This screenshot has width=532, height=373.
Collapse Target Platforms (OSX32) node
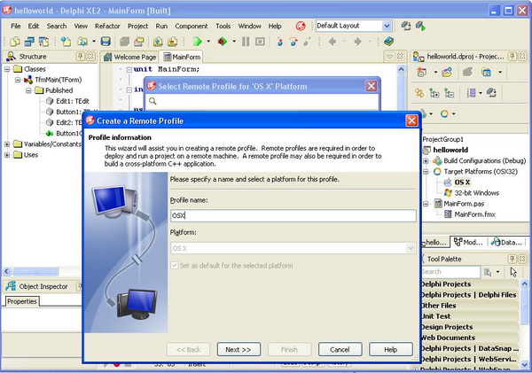(x=426, y=172)
